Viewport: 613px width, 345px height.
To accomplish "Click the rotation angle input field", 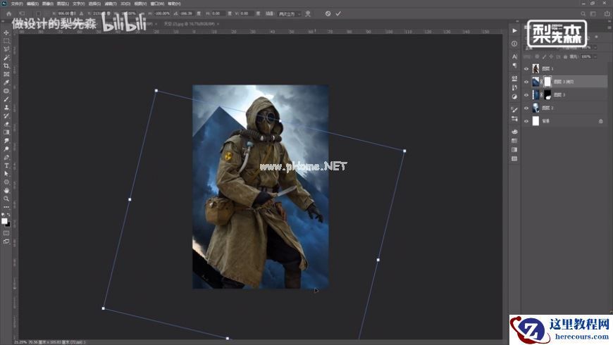I will 186,13.
